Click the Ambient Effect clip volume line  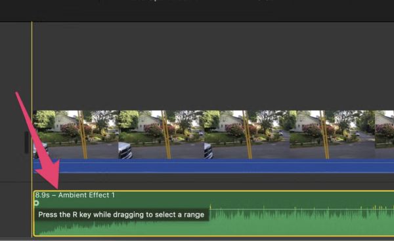[301, 209]
